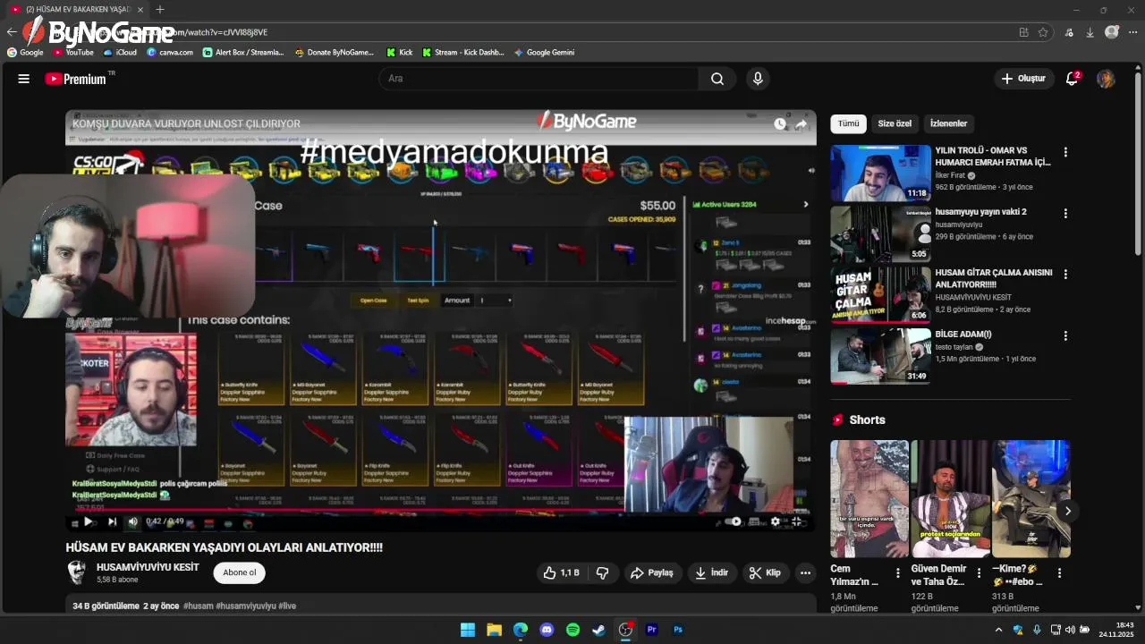Click the Klip clip button

click(766, 572)
